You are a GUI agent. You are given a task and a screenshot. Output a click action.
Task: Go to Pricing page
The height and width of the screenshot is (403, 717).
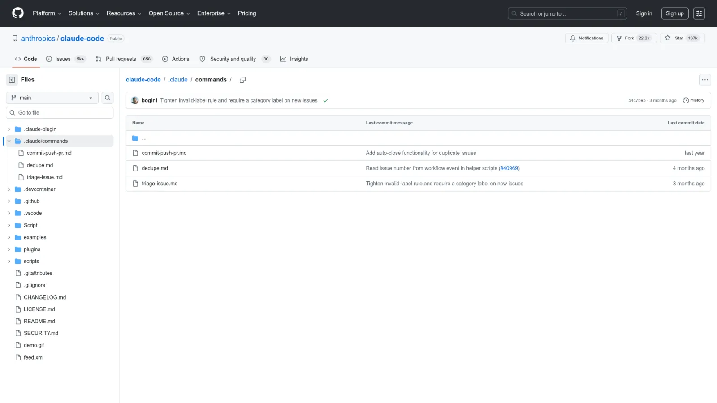[x=247, y=13]
